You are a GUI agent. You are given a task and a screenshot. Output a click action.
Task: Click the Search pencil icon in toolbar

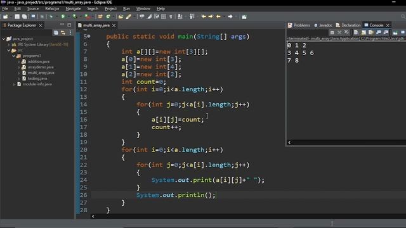pyautogui.click(x=128, y=16)
